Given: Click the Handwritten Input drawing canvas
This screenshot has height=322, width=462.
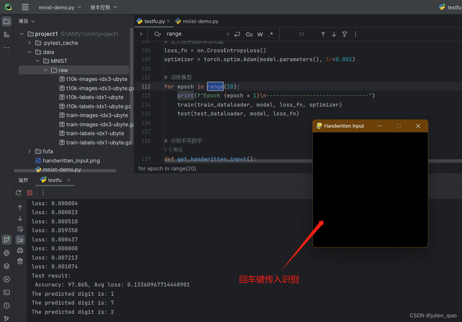Looking at the screenshot, I should tap(370, 189).
